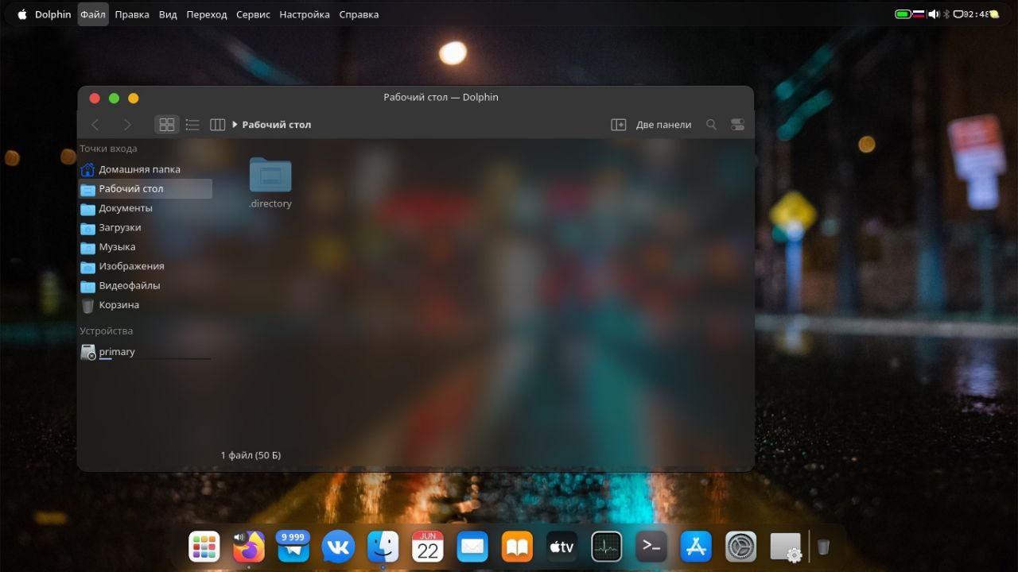Open Документы in the places sidebar
1018x572 pixels.
click(x=146, y=208)
